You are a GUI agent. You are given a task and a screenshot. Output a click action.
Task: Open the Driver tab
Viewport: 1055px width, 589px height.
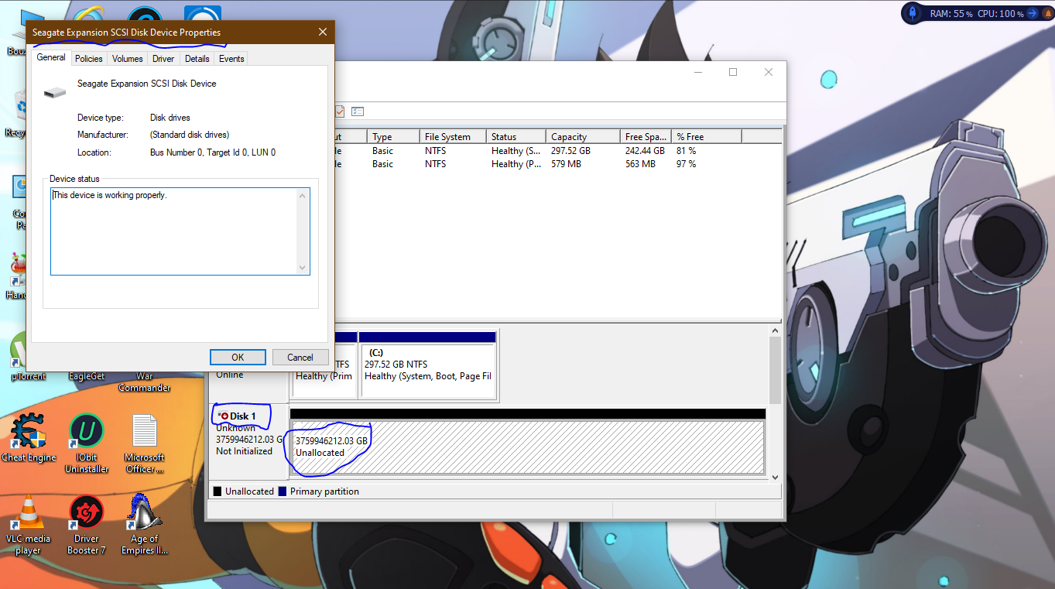[163, 59]
